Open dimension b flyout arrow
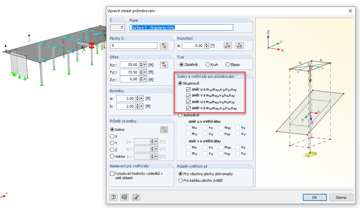 click(x=142, y=106)
